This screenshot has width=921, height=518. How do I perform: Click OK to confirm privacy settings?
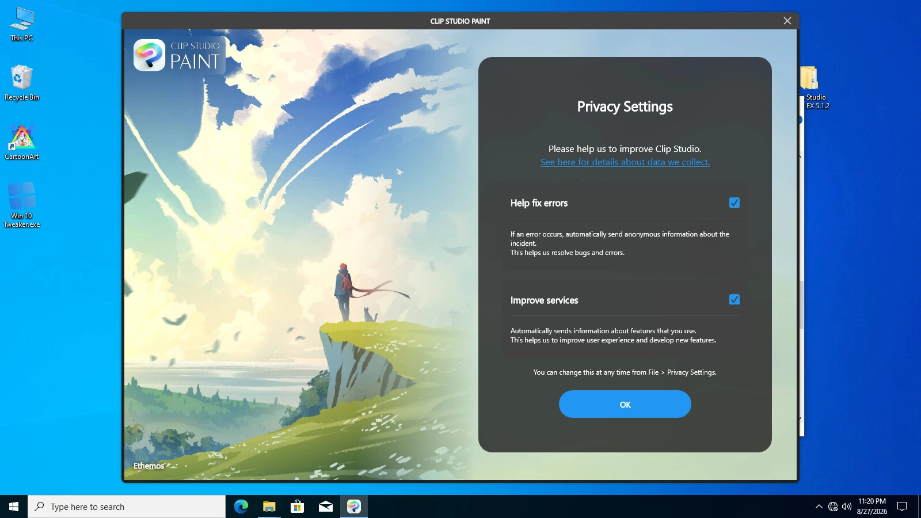[x=625, y=404]
